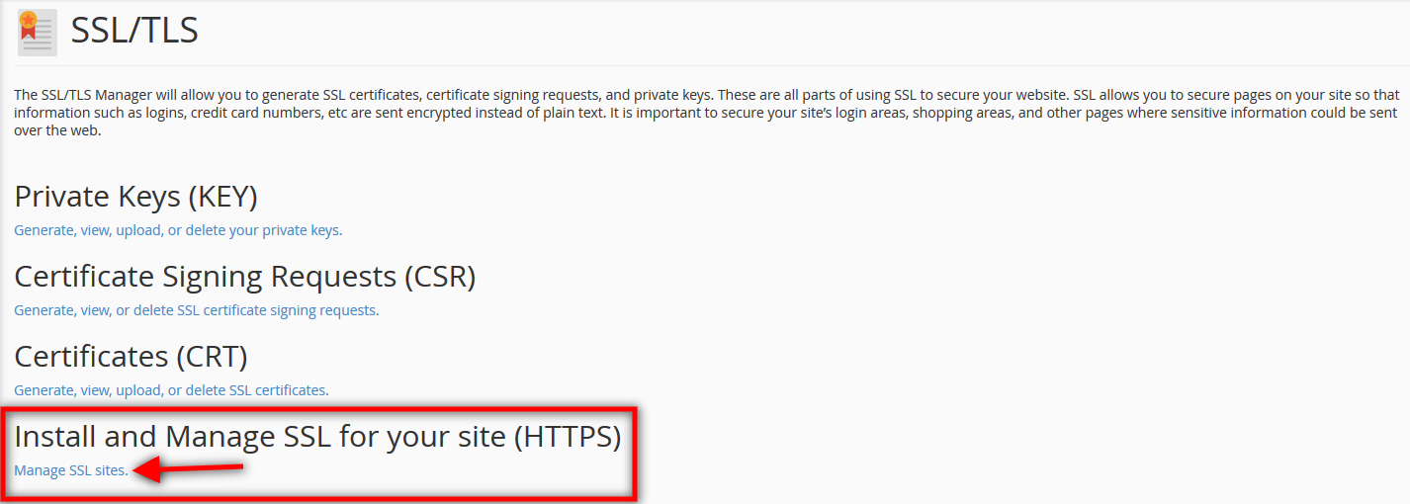1410x504 pixels.
Task: Click the red highlight box's top border
Action: pyautogui.click(x=318, y=407)
